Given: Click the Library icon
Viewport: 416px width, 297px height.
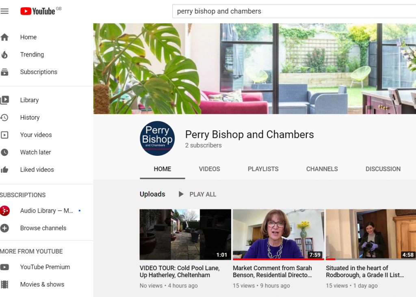Looking at the screenshot, I should [x=4, y=100].
